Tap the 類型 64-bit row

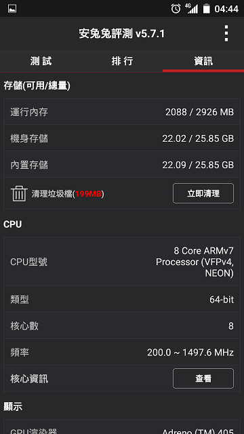pos(122,299)
